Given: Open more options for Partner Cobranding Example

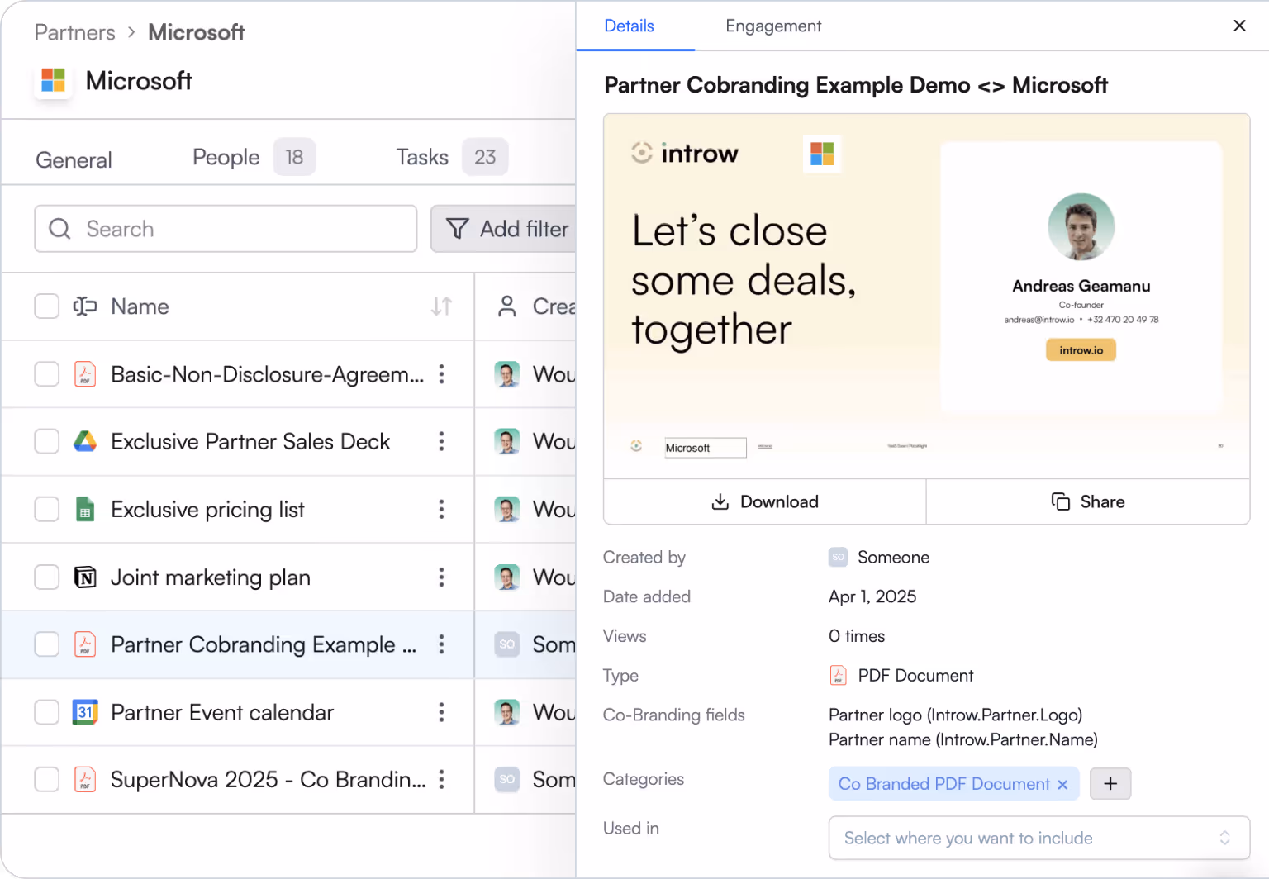Looking at the screenshot, I should click(442, 644).
